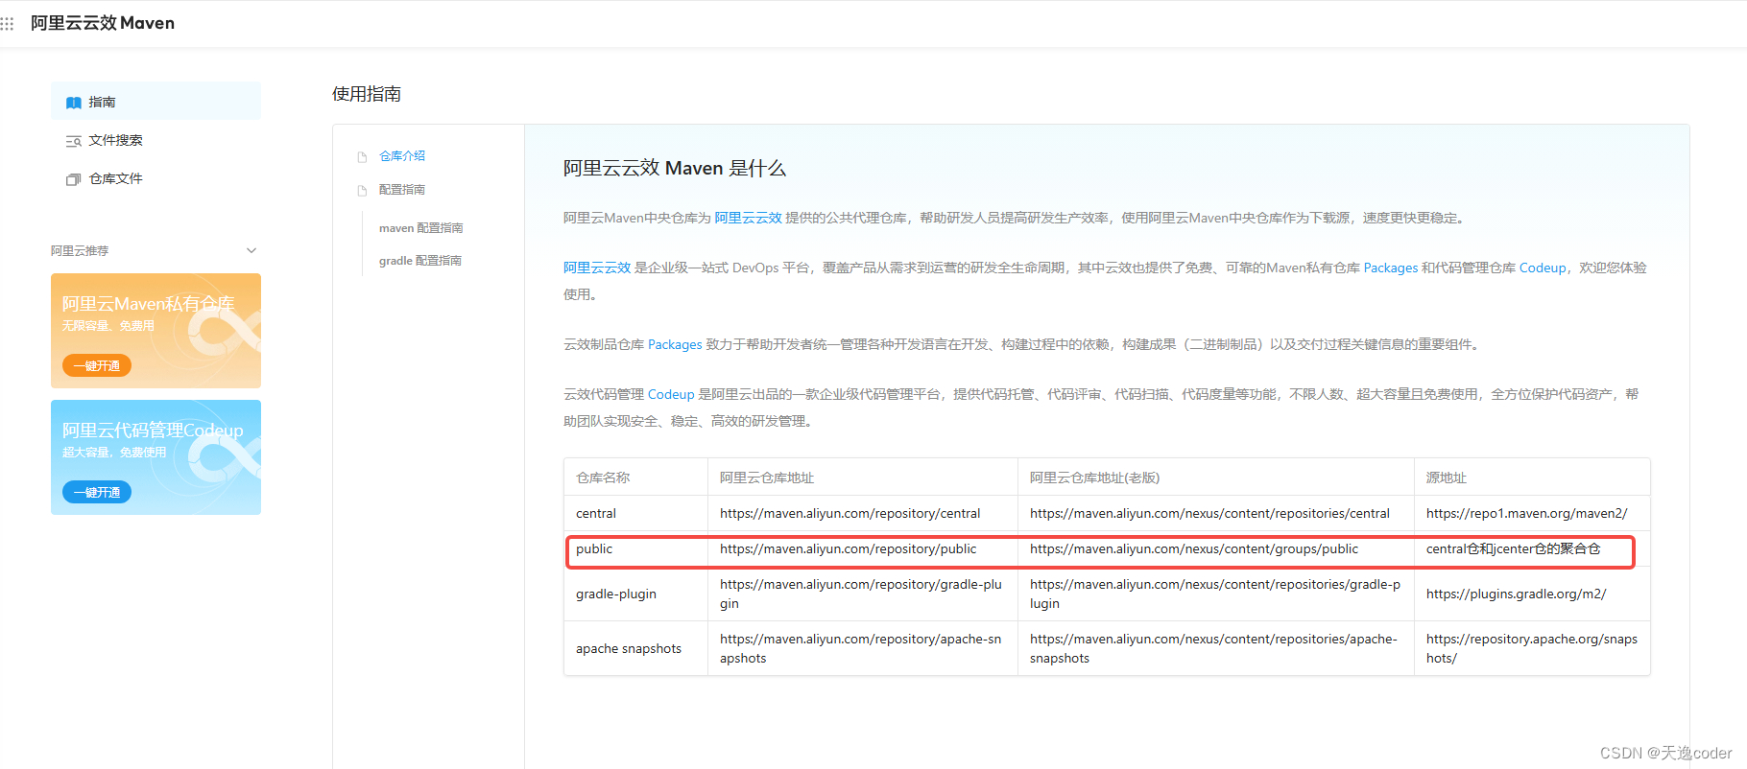Image resolution: width=1747 pixels, height=769 pixels.
Task: Open the 指南 sidebar menu item
Action: point(156,102)
